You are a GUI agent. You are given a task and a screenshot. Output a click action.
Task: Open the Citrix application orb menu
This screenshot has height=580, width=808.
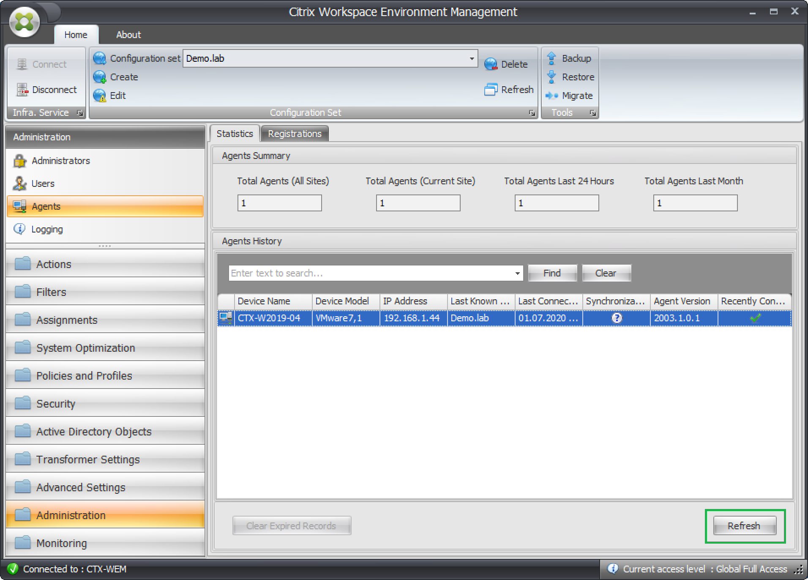point(25,22)
